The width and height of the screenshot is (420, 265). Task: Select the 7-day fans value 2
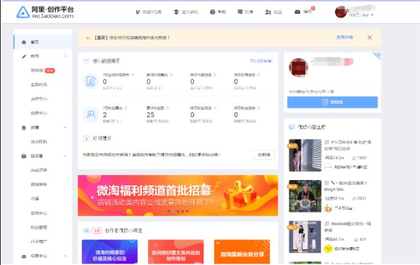coord(105,114)
